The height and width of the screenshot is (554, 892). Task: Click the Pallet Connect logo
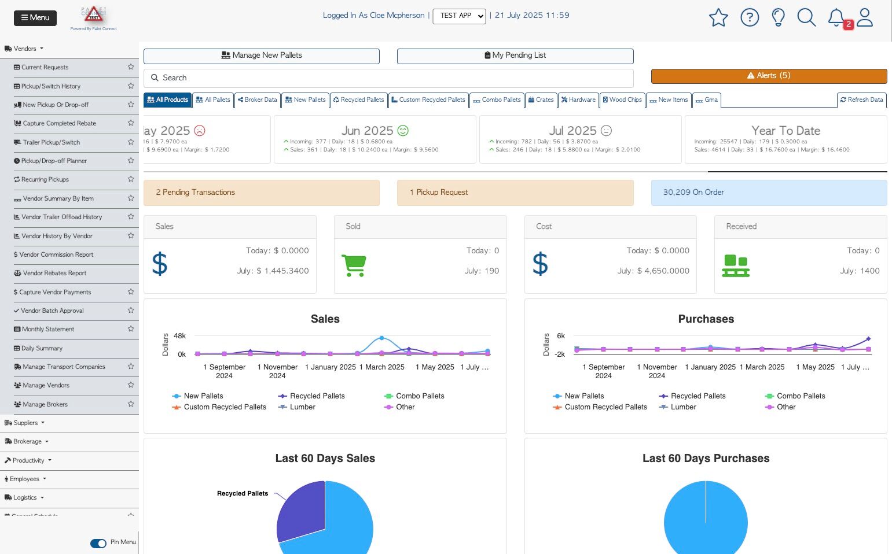tap(94, 17)
